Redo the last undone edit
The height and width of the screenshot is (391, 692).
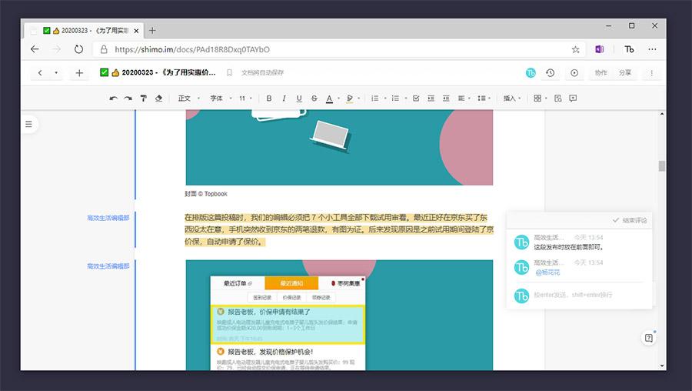128,99
